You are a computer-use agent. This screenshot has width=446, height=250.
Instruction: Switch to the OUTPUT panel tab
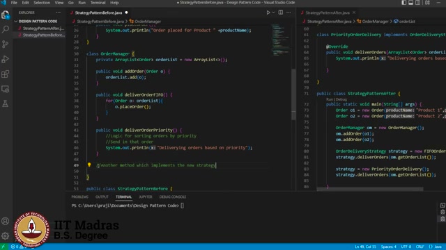pos(102,197)
